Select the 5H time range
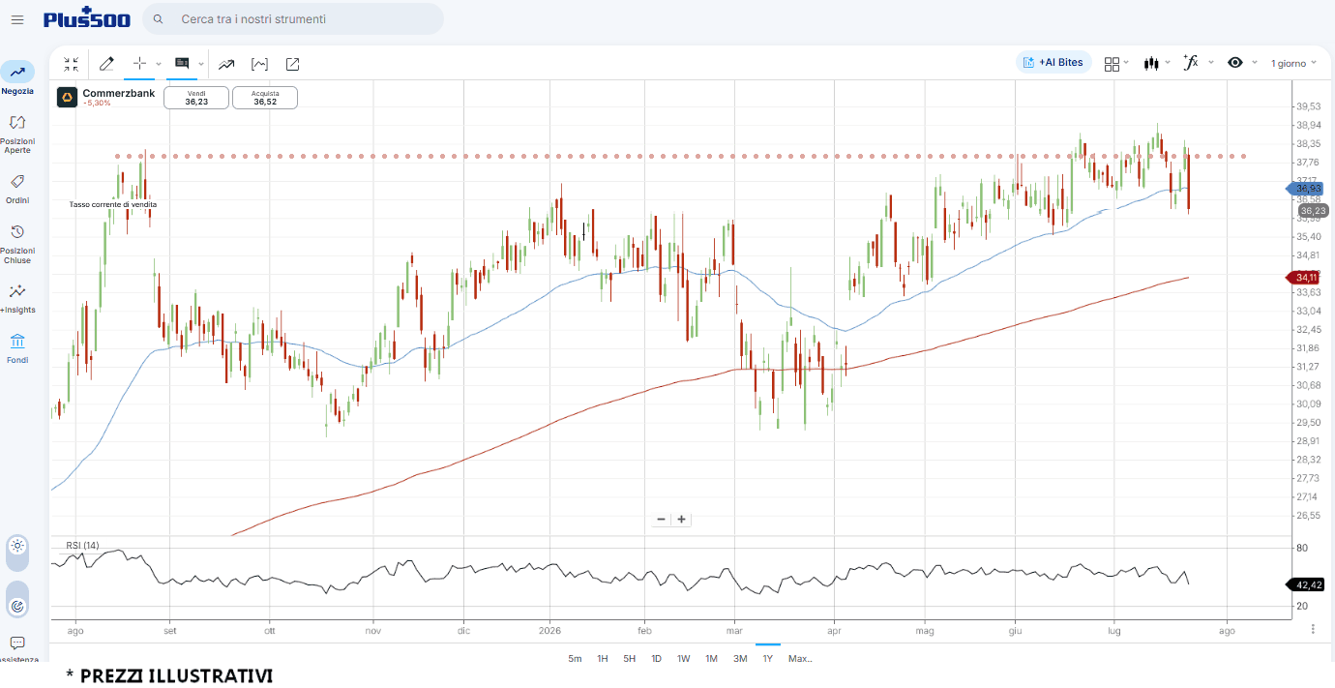The width and height of the screenshot is (1335, 688). 629,659
